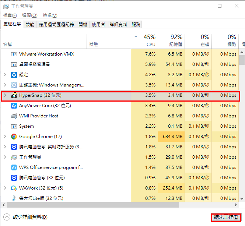Collapse to 較少詳細資料 view
Screen dimensions: 245x226
(25, 217)
